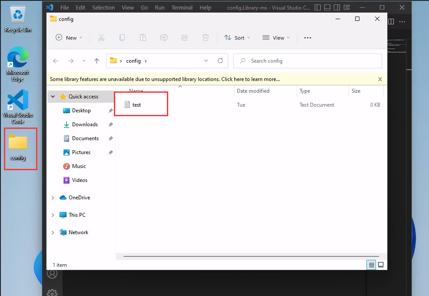Screen dimensions: 429x296
Task: Toggle VS Code primary side bar layout icon
Action: (x=318, y=8)
